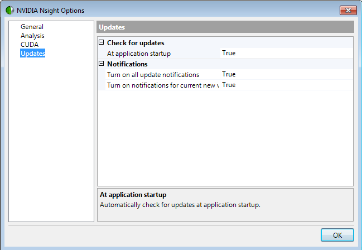Screen dimensions: 362x250
Task: Click the NVIDIA Nsight Options title text
Action: pos(49,10)
